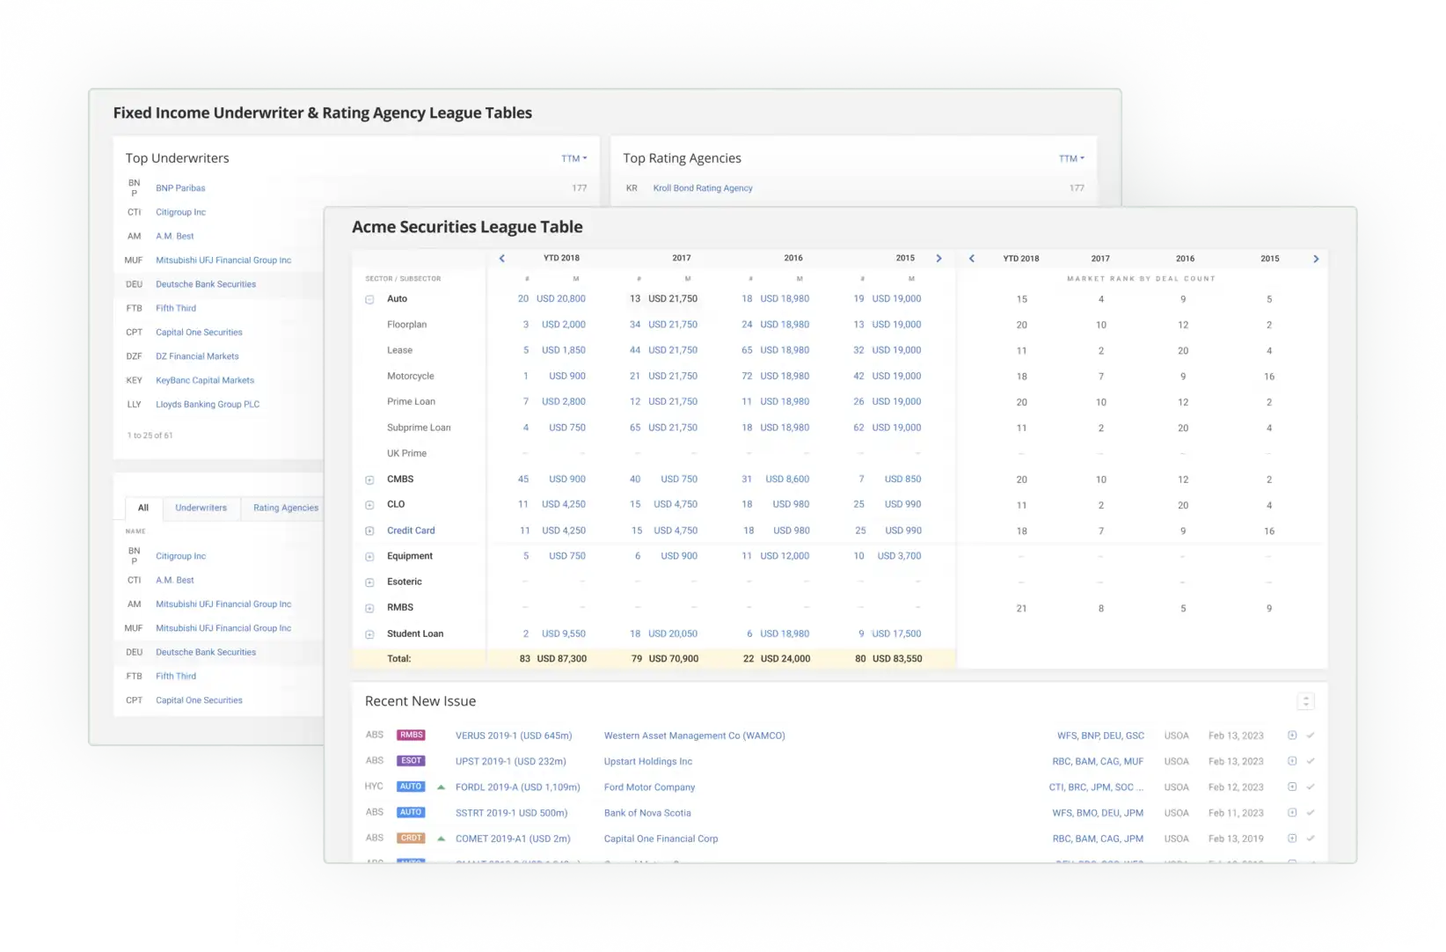Toggle checkmark on UPST 2019-1 row
1446x952 pixels.
(1311, 761)
